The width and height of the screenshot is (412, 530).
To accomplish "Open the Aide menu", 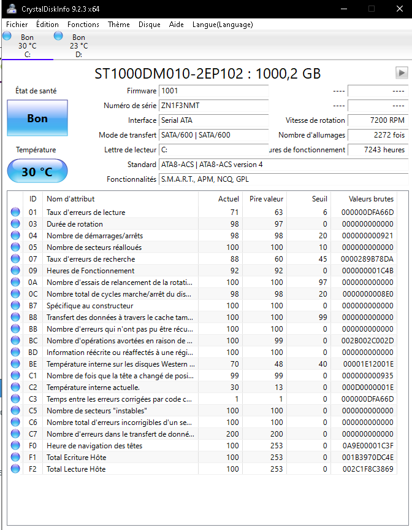I will [176, 25].
